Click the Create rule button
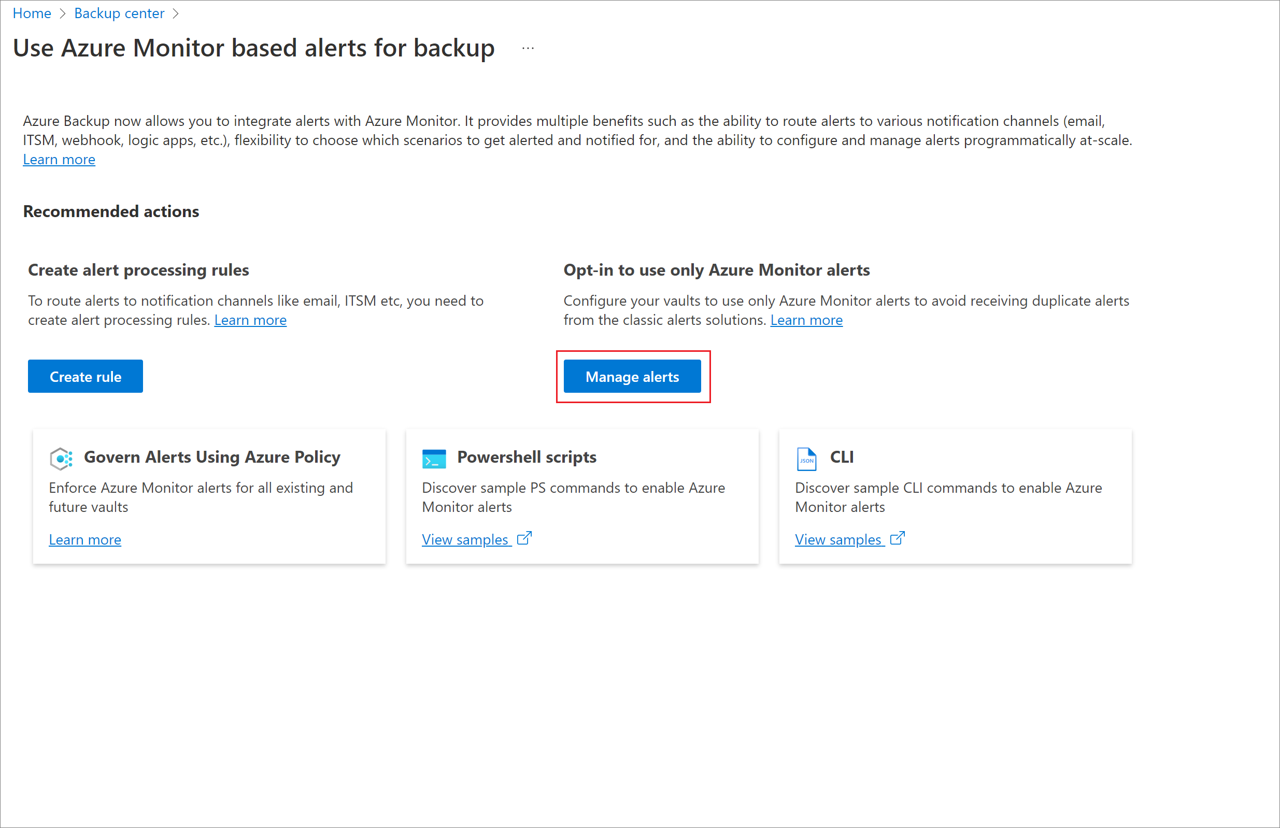Screen dimensions: 1280x828 (x=86, y=377)
